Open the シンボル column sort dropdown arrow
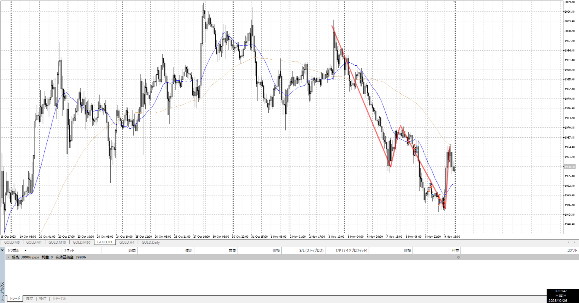This screenshot has width=579, height=303. (25, 251)
